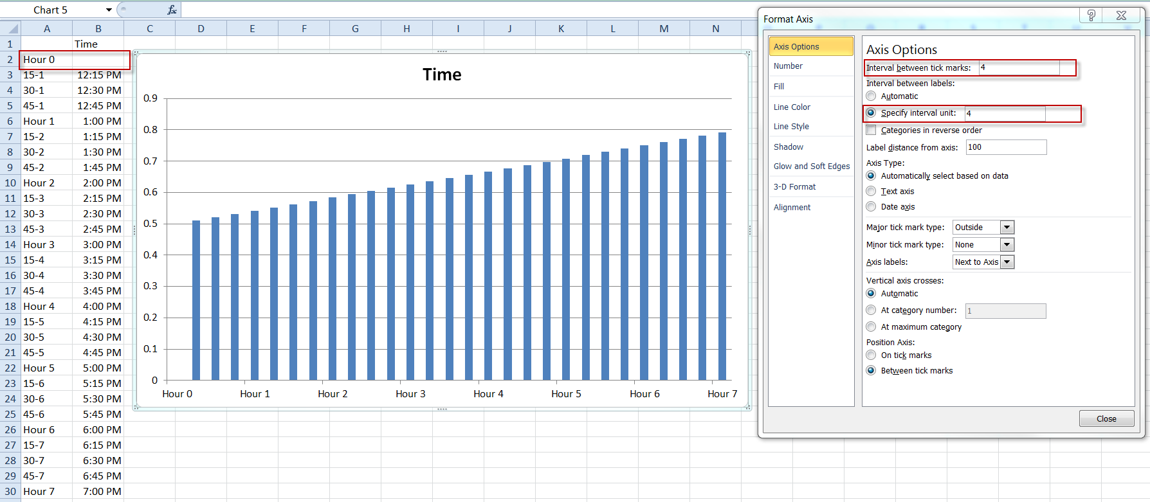Click the Label distance from axis field
Image resolution: width=1150 pixels, height=502 pixels.
pos(1006,147)
